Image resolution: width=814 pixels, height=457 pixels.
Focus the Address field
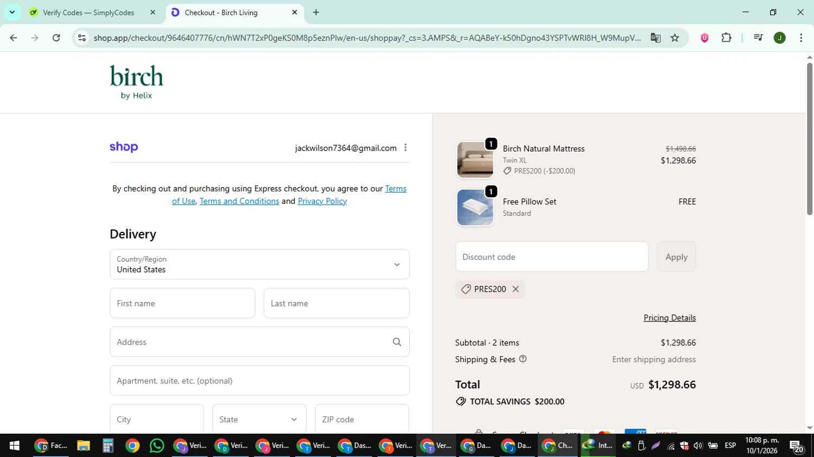[x=259, y=342]
